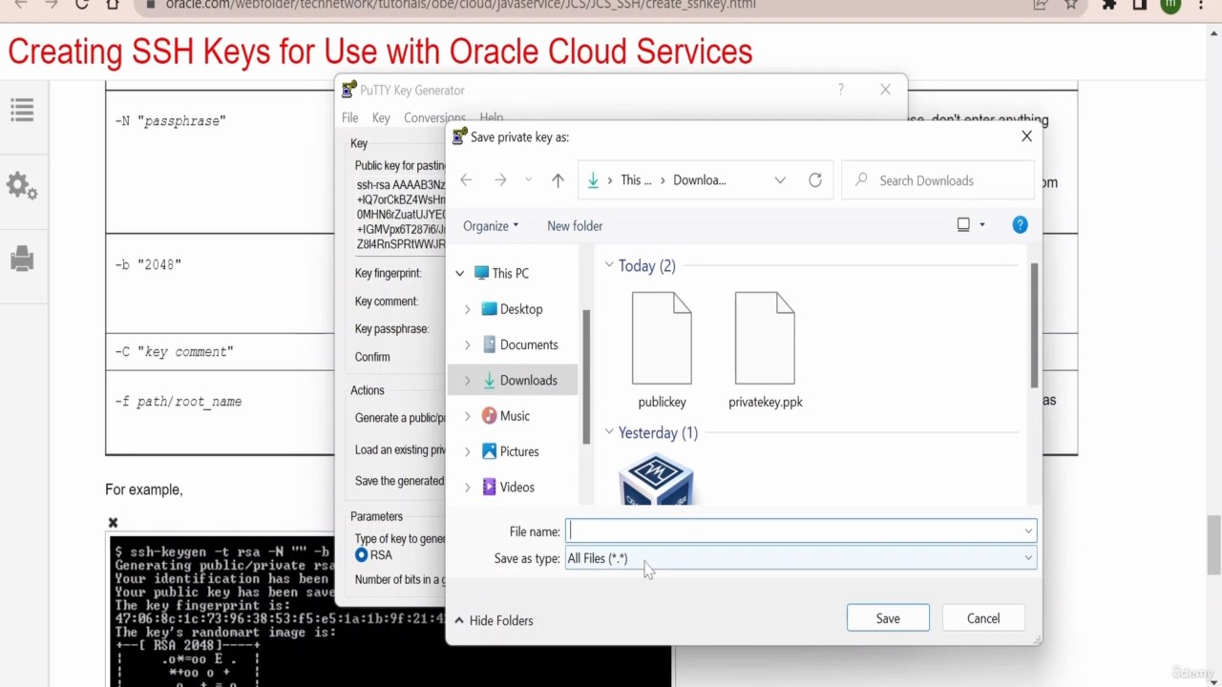Collapse the Yesterday file group
The height and width of the screenshot is (687, 1222).
(x=609, y=432)
